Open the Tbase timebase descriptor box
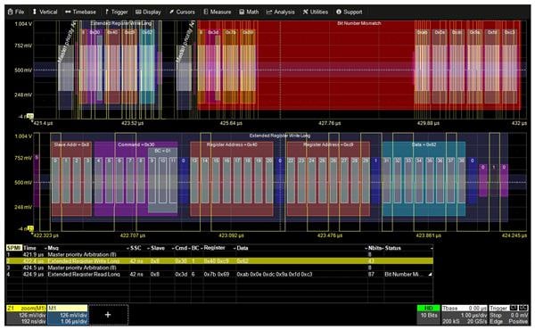The height and width of the screenshot is (330, 535). pos(465,315)
